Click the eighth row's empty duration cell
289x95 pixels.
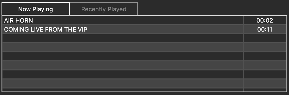pos(265,83)
